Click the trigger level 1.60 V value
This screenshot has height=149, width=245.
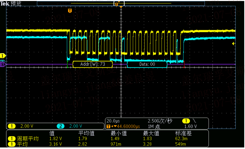tap(190, 126)
